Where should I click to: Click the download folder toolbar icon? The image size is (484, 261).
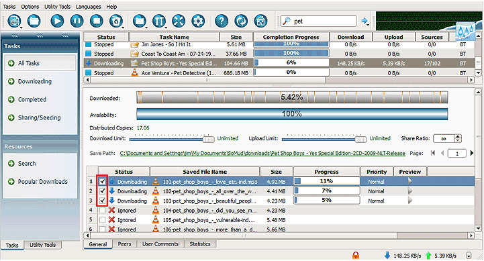click(x=139, y=21)
